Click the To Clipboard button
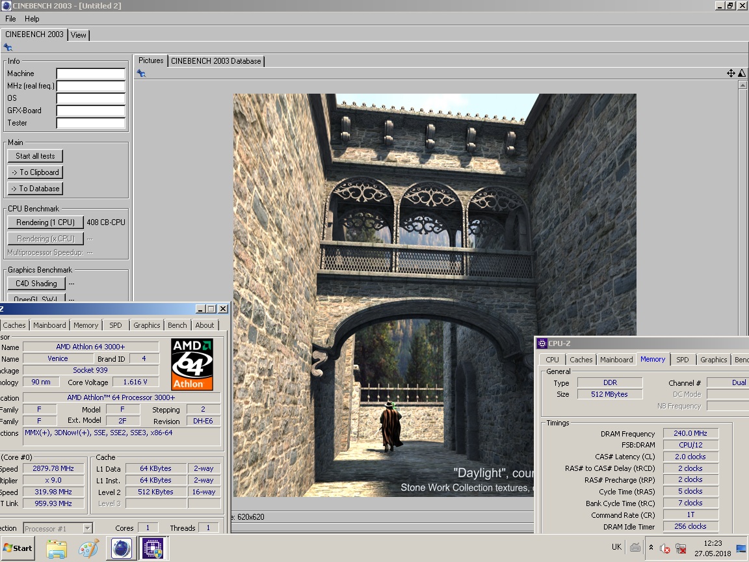The image size is (749, 562). pos(35,172)
